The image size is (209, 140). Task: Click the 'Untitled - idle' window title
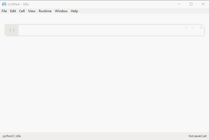tap(18, 4)
